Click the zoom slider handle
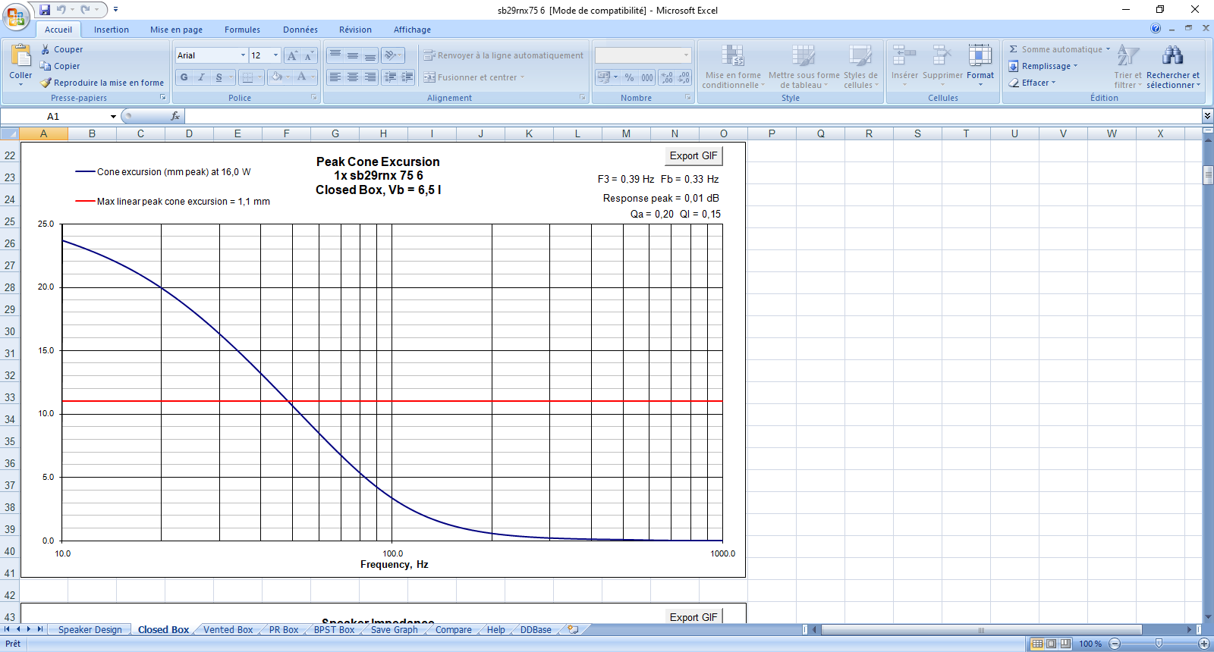1214x652 pixels. (1159, 644)
